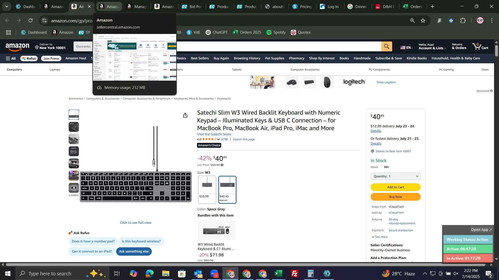Open the Visit the Satechi Store link
This screenshot has height=280, width=499.
[x=214, y=134]
